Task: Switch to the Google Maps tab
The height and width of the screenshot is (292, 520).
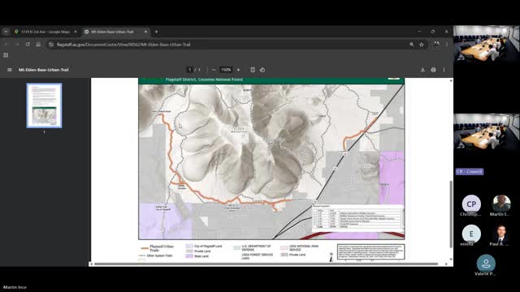Action: click(45, 32)
